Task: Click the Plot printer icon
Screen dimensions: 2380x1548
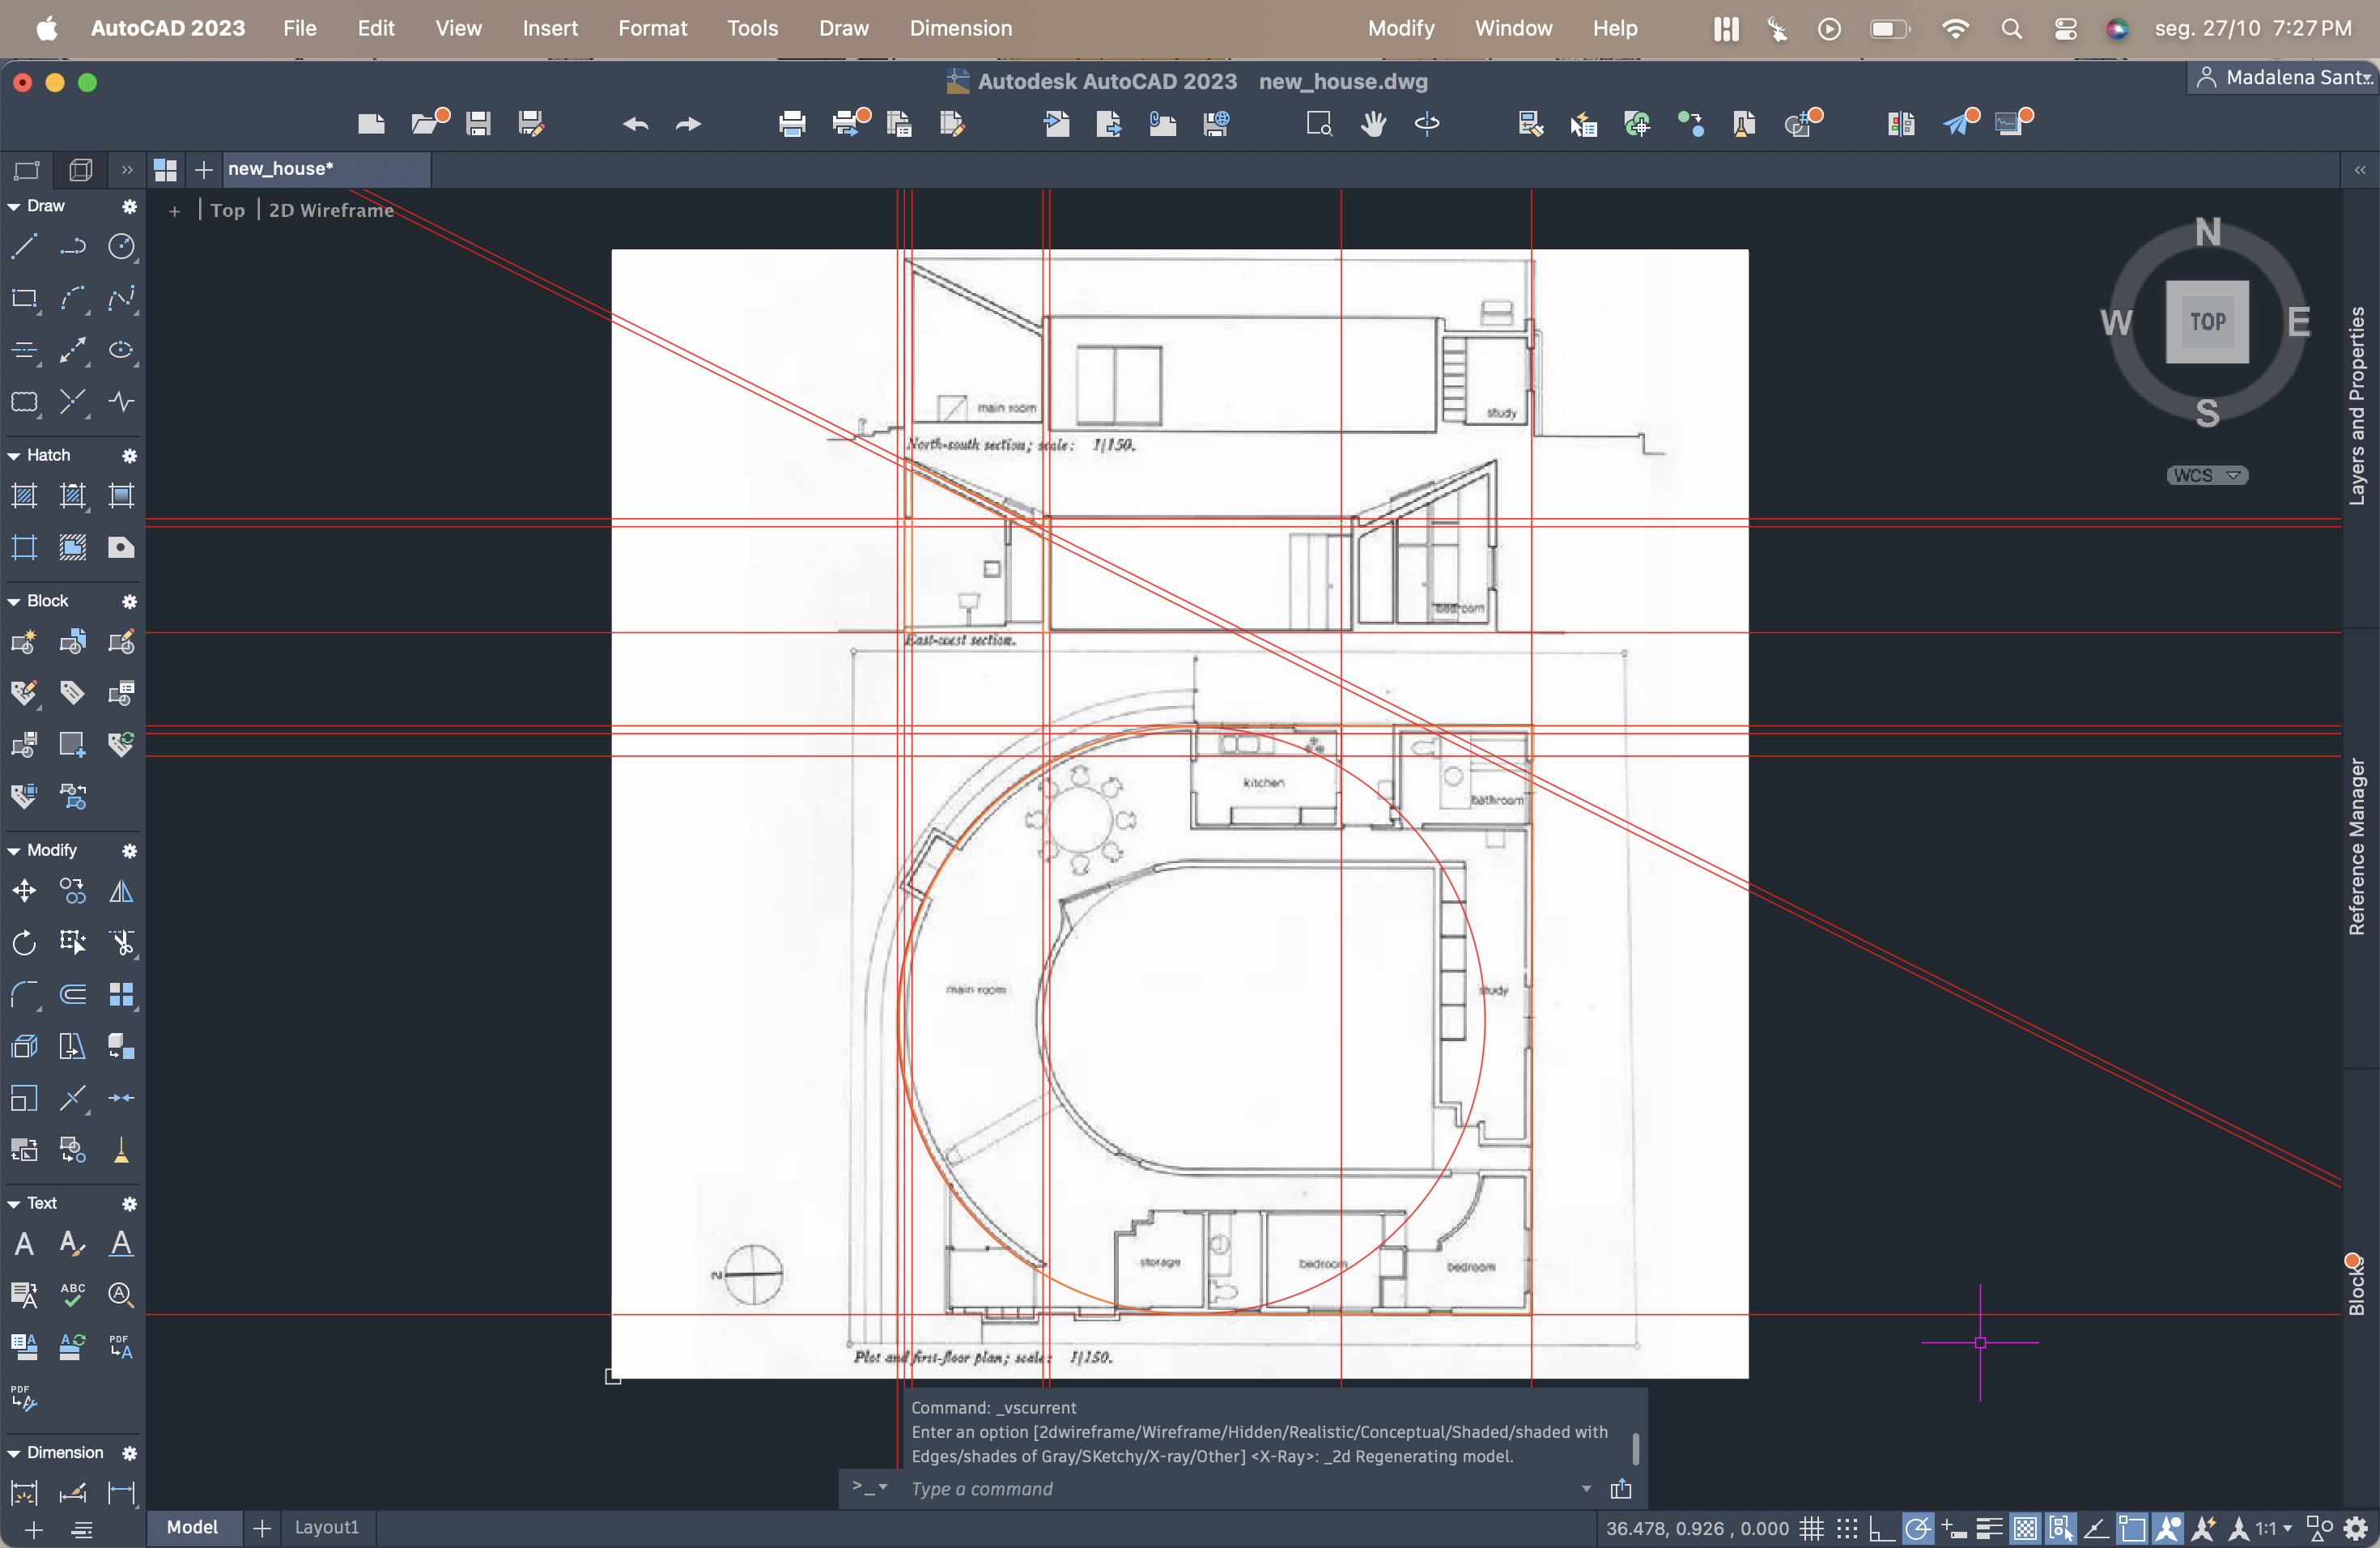Action: (x=791, y=123)
